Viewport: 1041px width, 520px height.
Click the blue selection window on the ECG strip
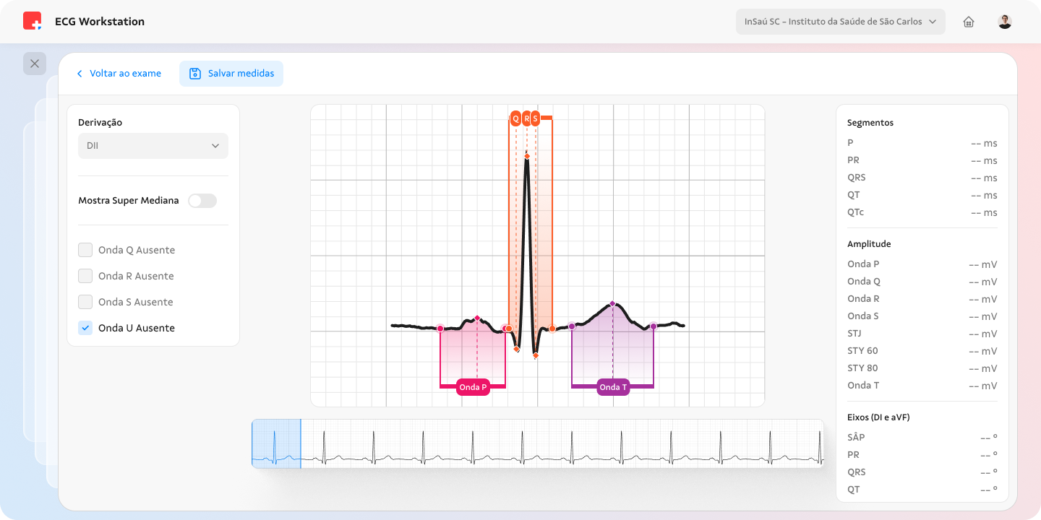coord(275,443)
